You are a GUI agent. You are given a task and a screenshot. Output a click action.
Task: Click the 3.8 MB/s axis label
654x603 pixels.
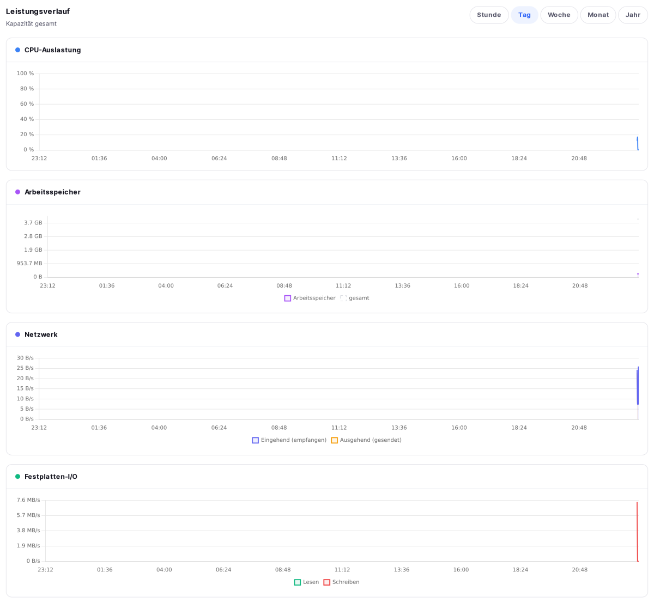coord(28,531)
